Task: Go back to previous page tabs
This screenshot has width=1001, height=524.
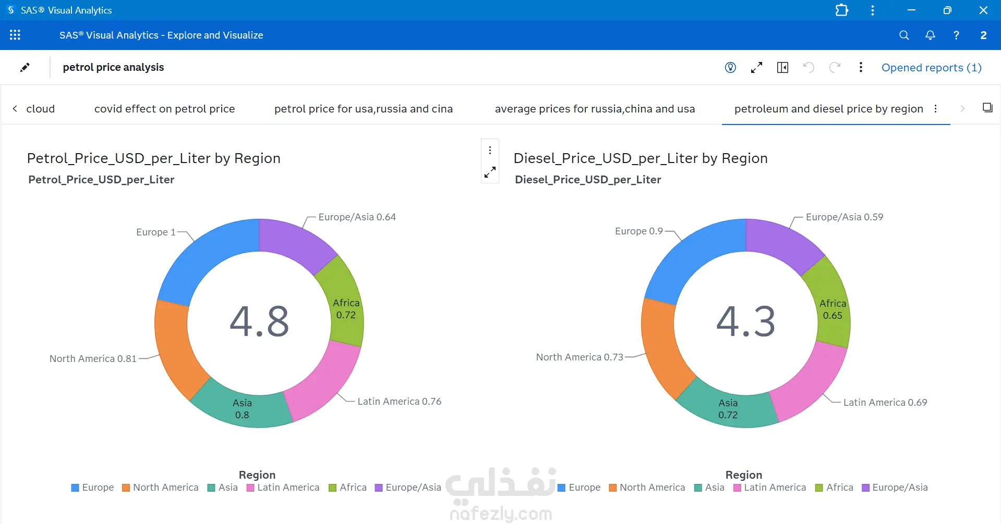Action: click(15, 108)
